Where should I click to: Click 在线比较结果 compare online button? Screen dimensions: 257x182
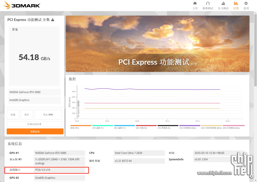click(x=34, y=124)
